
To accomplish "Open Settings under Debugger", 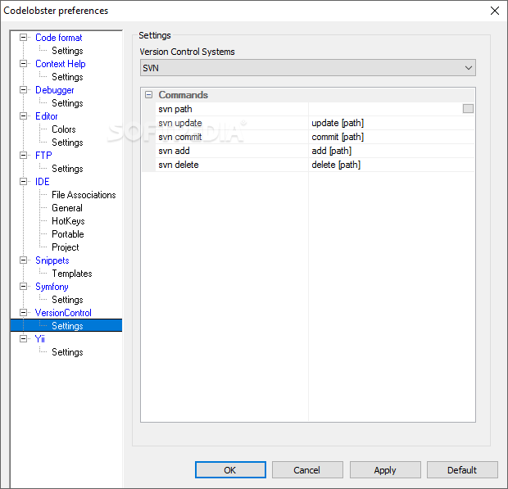I will (67, 103).
